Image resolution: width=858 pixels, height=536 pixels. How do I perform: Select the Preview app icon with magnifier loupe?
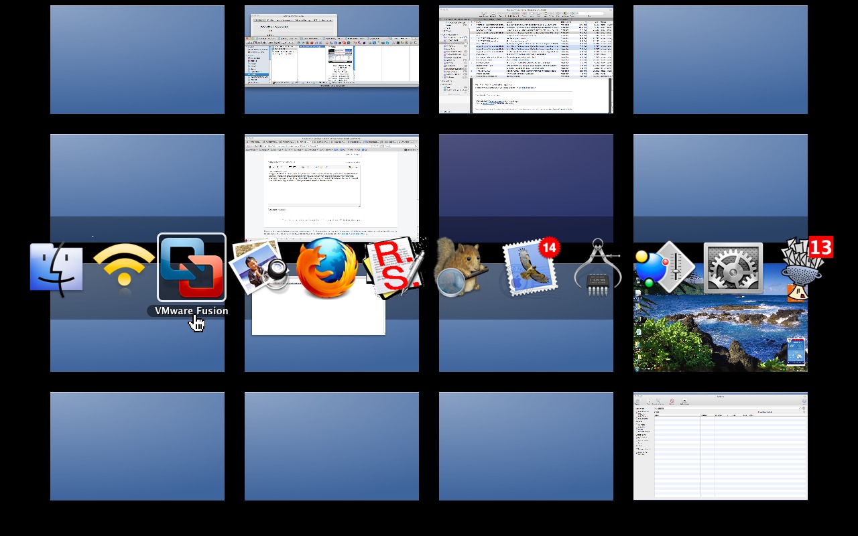(x=259, y=269)
